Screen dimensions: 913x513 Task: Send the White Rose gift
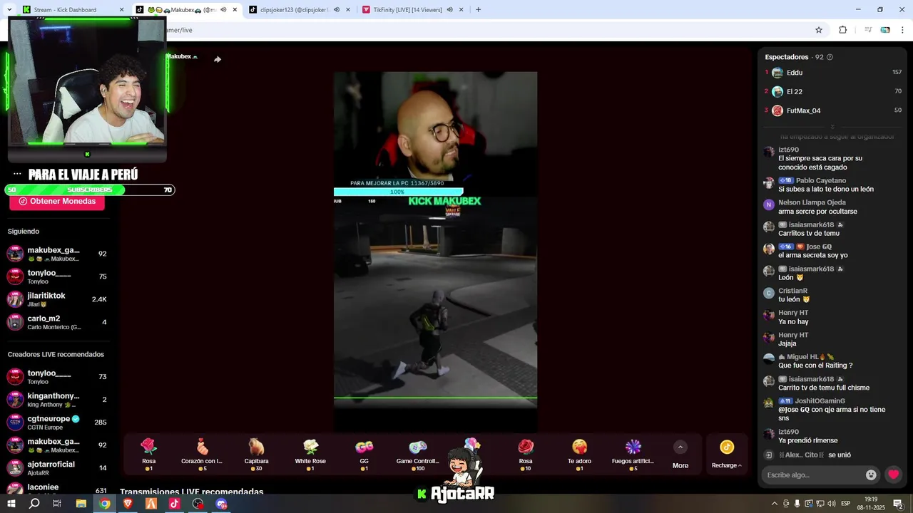click(310, 455)
